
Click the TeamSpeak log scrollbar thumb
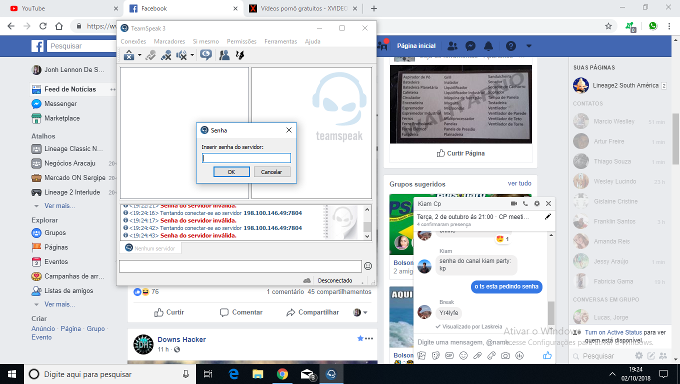click(367, 226)
